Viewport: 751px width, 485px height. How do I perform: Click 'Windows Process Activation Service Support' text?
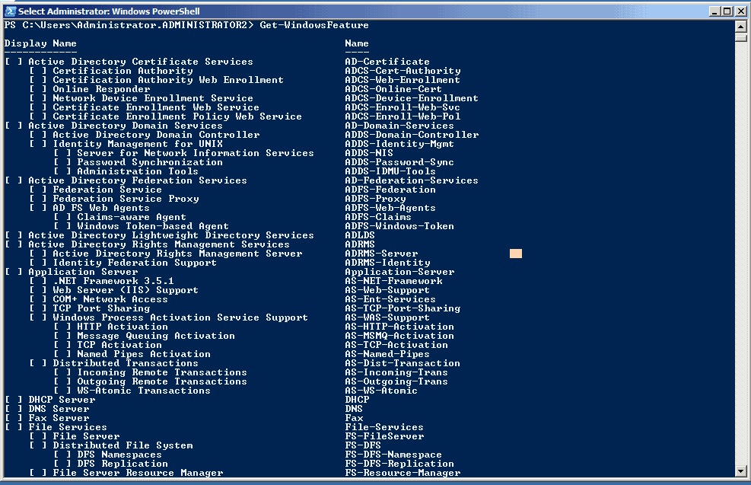180,317
